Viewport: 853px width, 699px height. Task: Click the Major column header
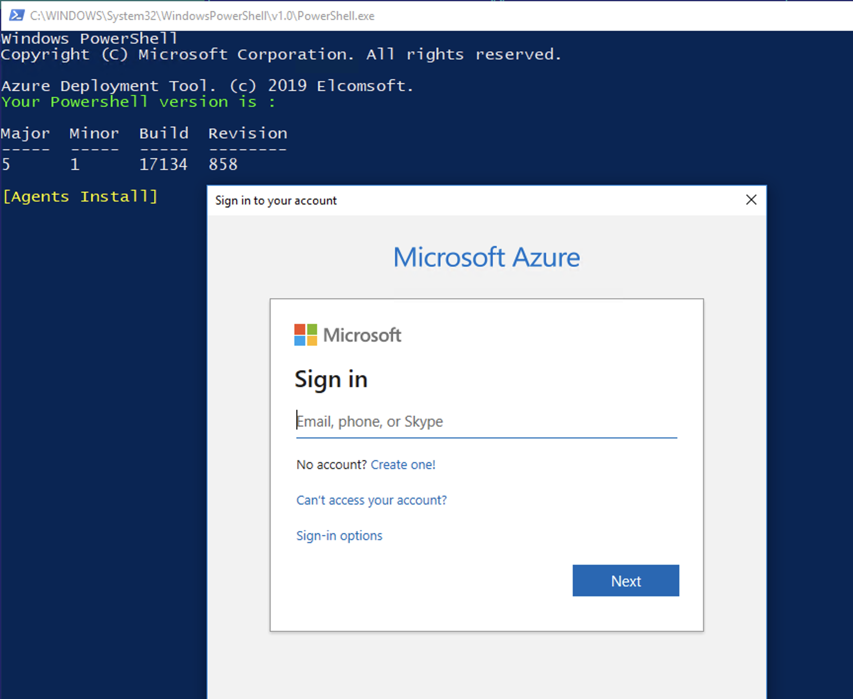click(26, 133)
